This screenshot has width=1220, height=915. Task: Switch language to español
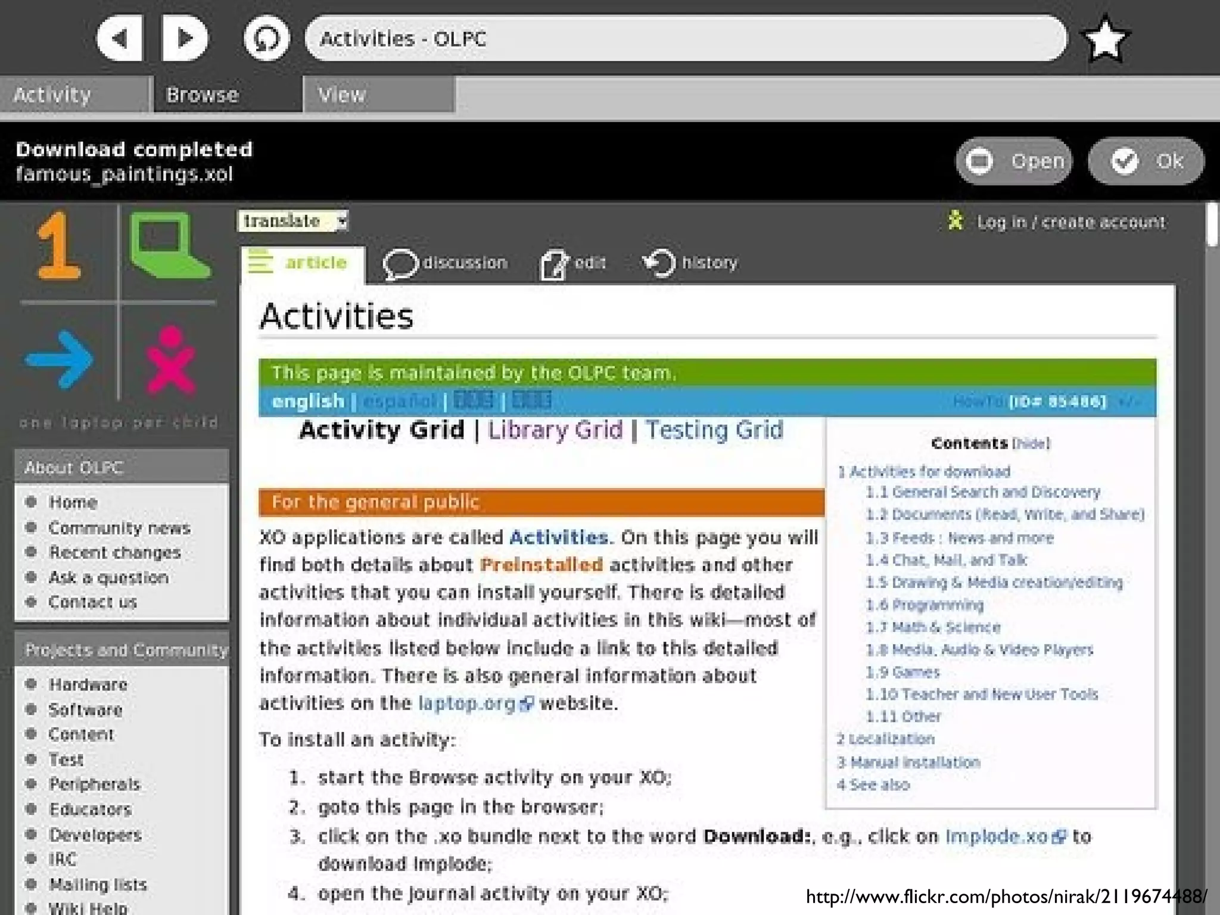click(400, 402)
